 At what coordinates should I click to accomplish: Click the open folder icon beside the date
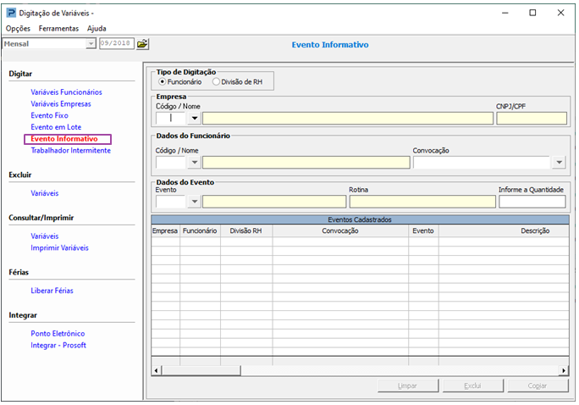[x=142, y=43]
